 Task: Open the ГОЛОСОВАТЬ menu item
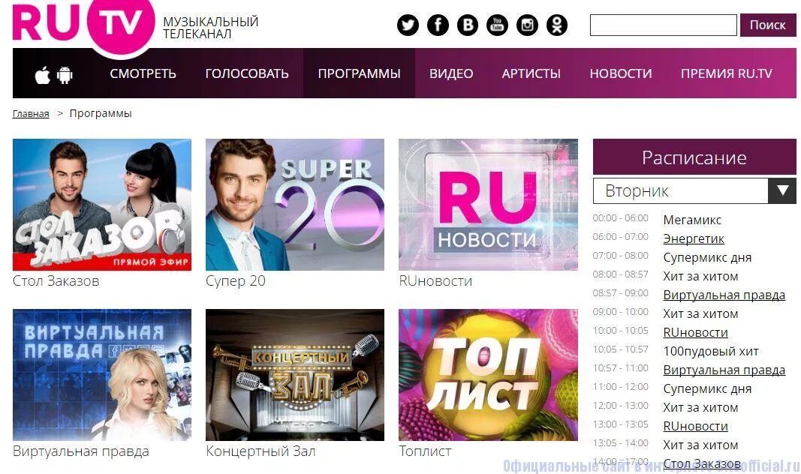click(x=247, y=73)
